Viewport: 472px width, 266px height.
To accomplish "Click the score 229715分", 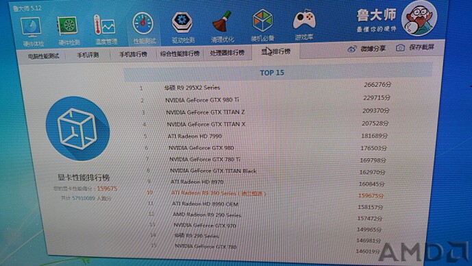I will [x=377, y=98].
